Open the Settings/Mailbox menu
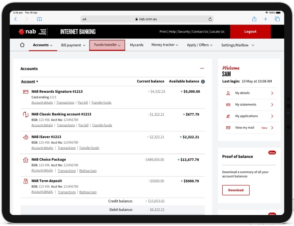The image size is (294, 226). [x=238, y=45]
